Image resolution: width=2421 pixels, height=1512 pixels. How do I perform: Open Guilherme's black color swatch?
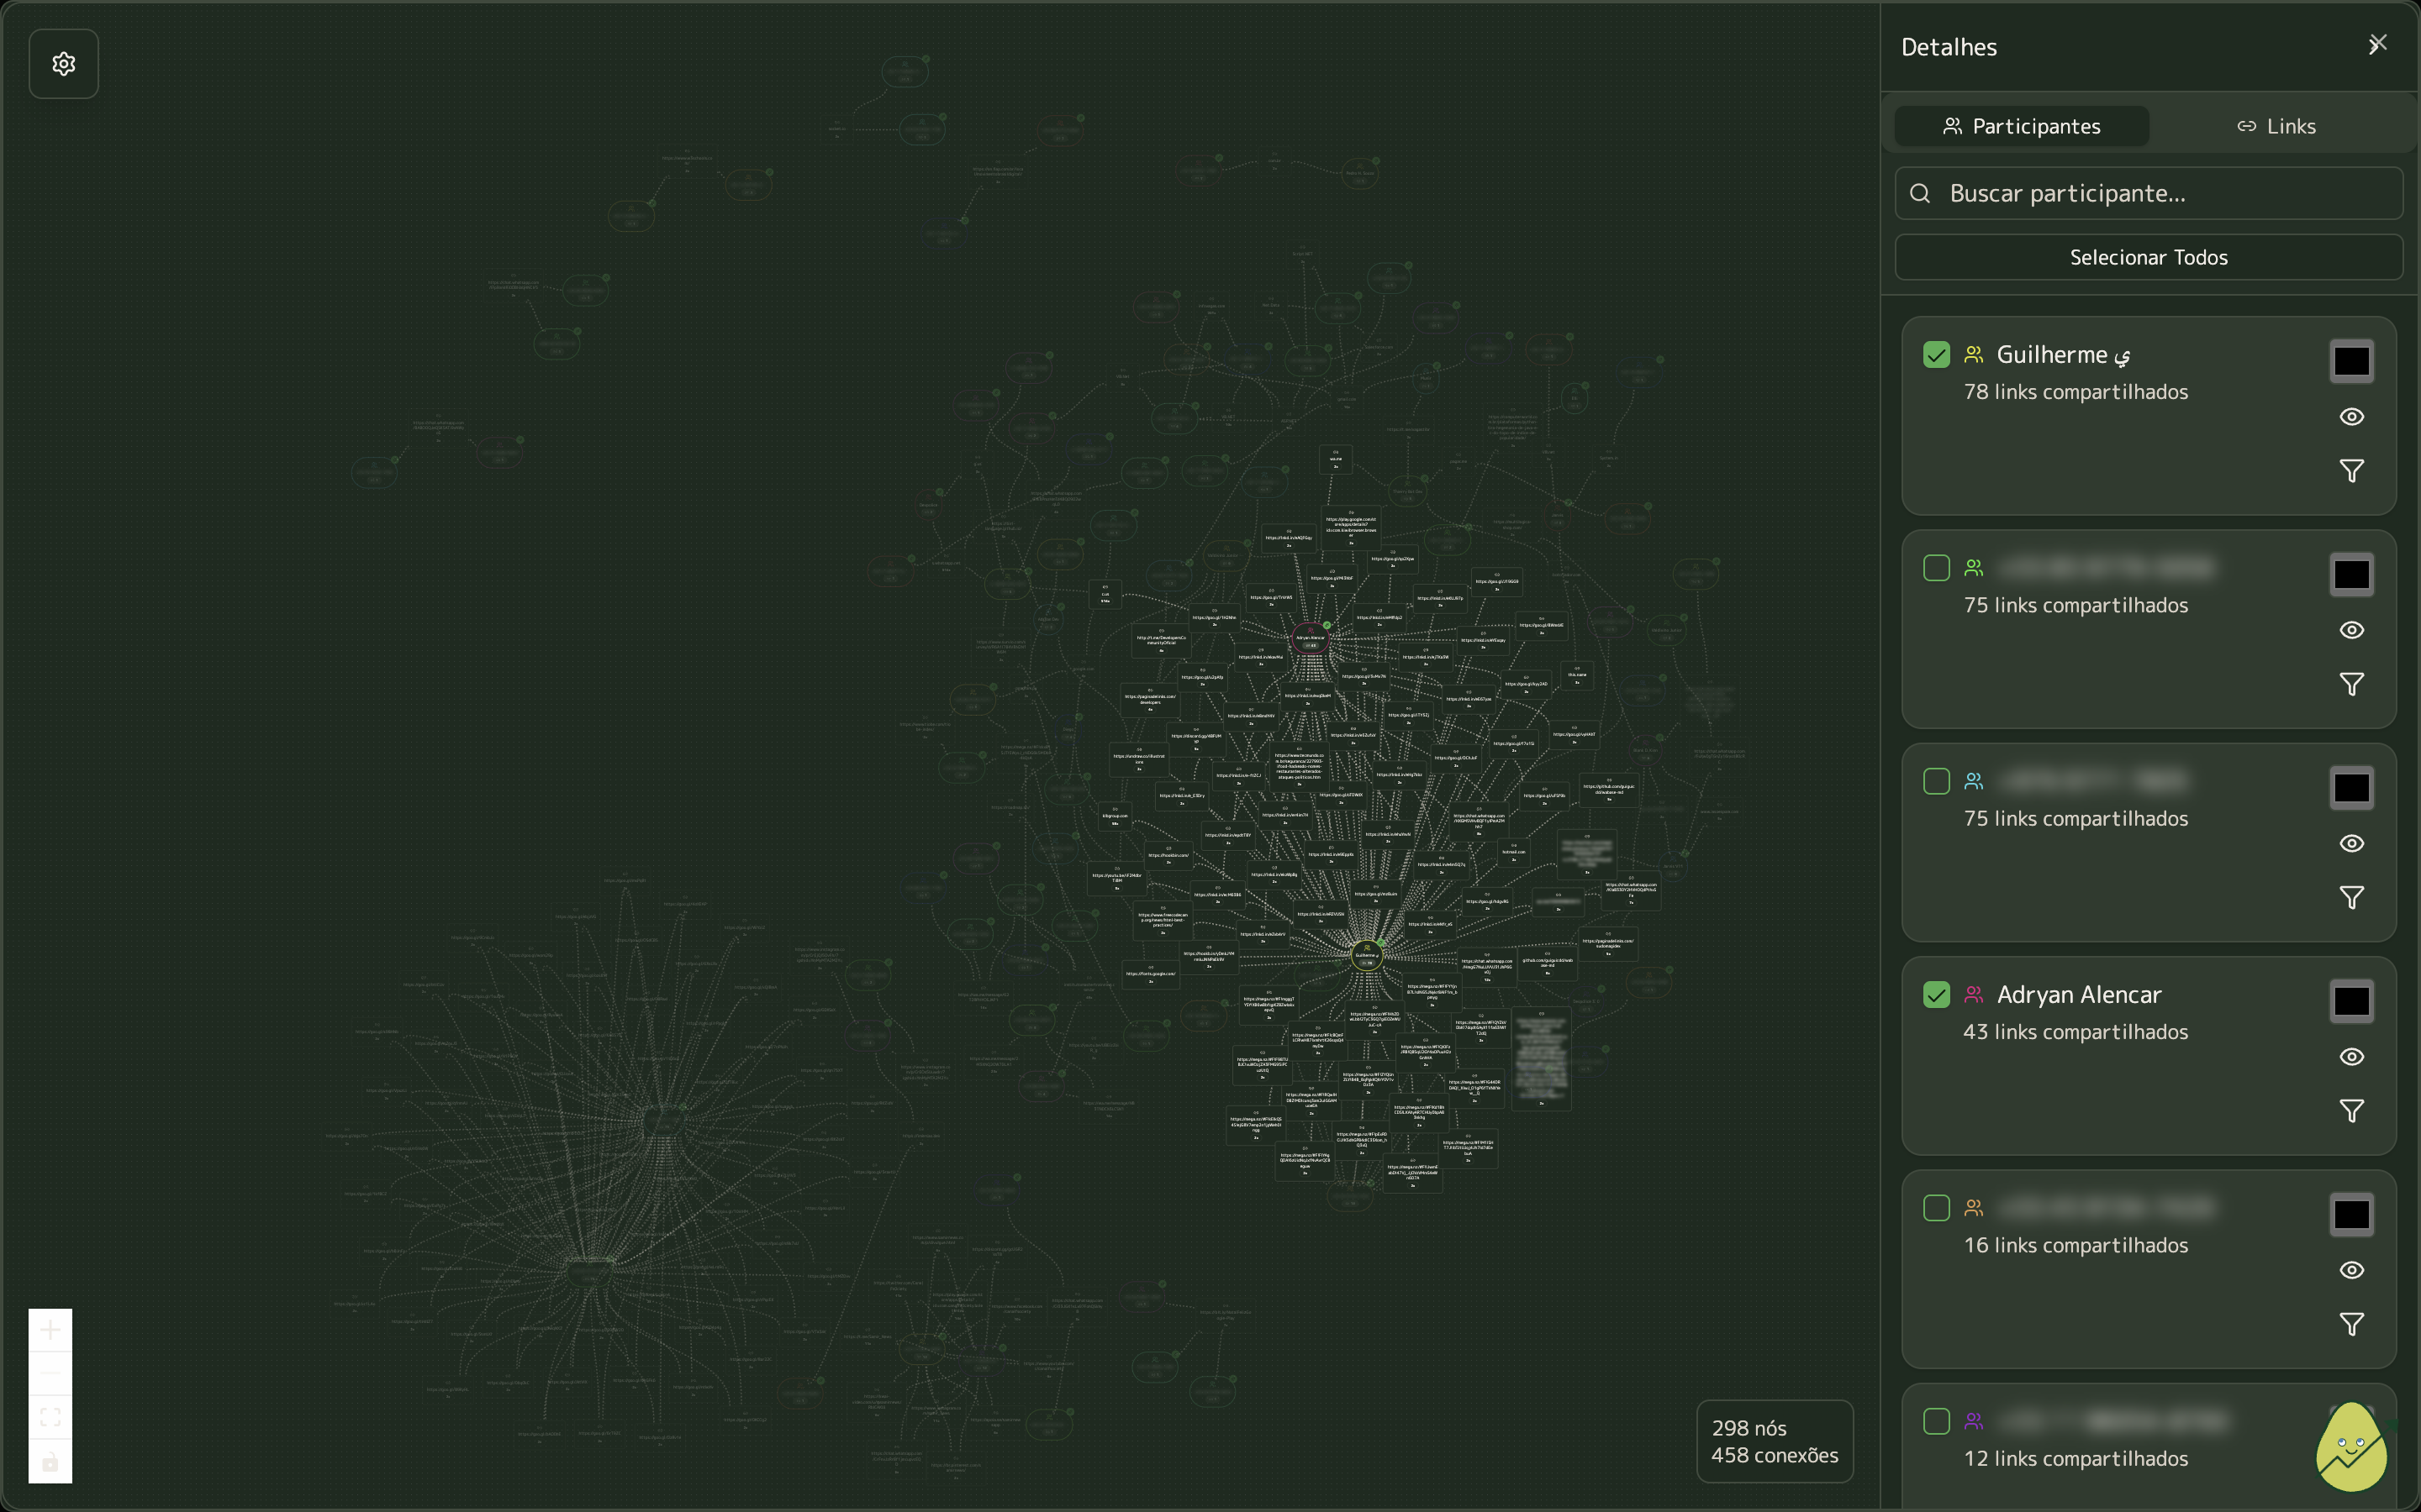(2351, 361)
